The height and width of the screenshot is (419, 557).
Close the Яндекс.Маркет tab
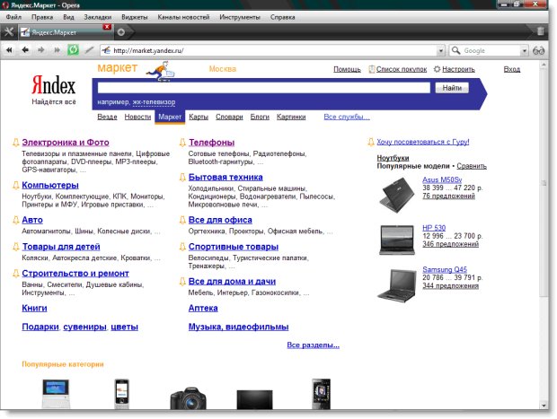[107, 27]
